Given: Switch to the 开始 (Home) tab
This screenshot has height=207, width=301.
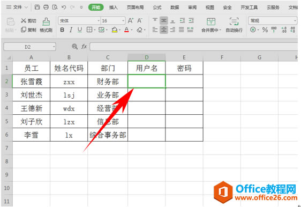Looking at the screenshot, I should tap(96, 8).
